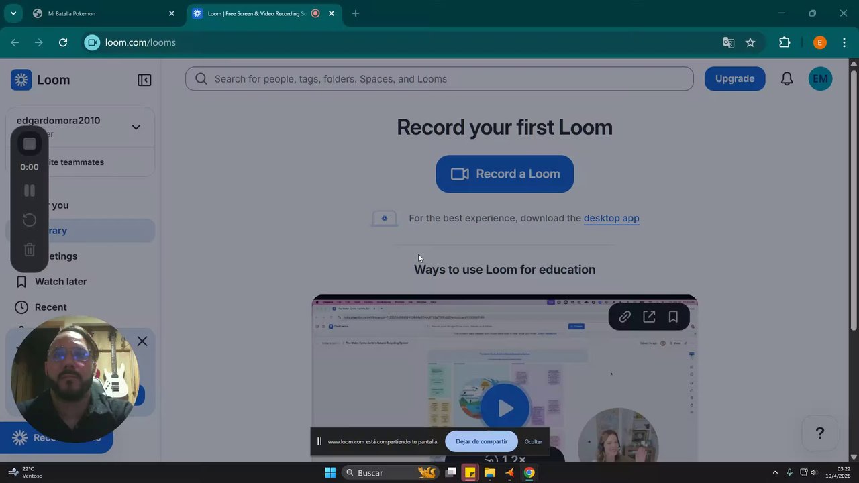Bookmark this tab with the star icon
The image size is (859, 483).
point(750,42)
